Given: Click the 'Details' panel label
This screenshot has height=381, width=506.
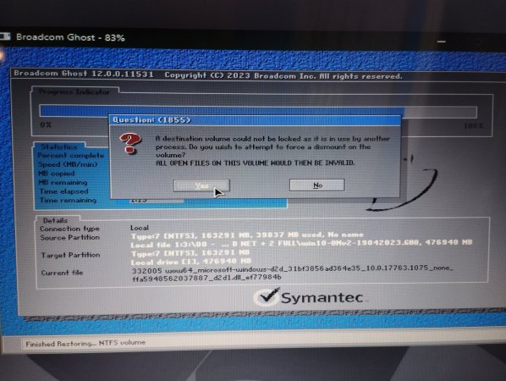Looking at the screenshot, I should tap(56, 220).
